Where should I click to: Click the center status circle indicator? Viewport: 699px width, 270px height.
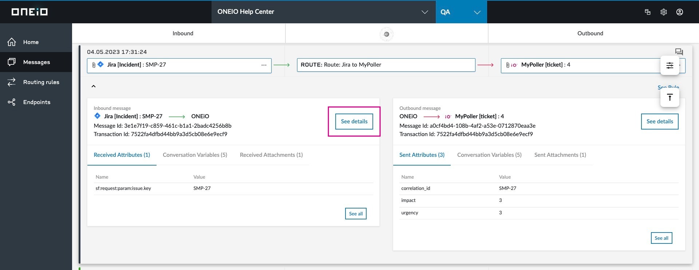pos(387,34)
